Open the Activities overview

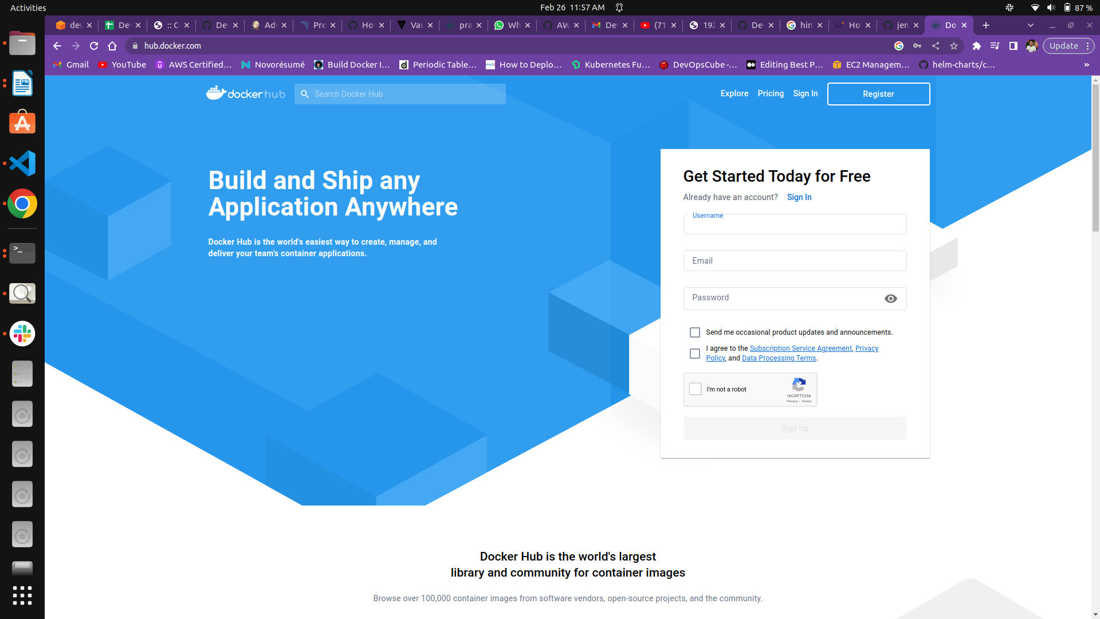coord(28,7)
